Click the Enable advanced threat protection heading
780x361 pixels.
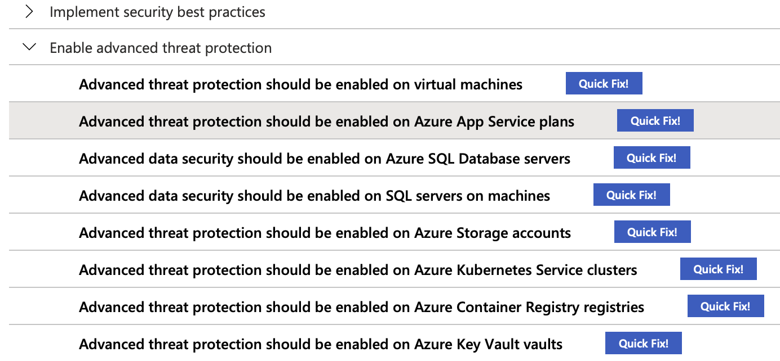coord(160,47)
